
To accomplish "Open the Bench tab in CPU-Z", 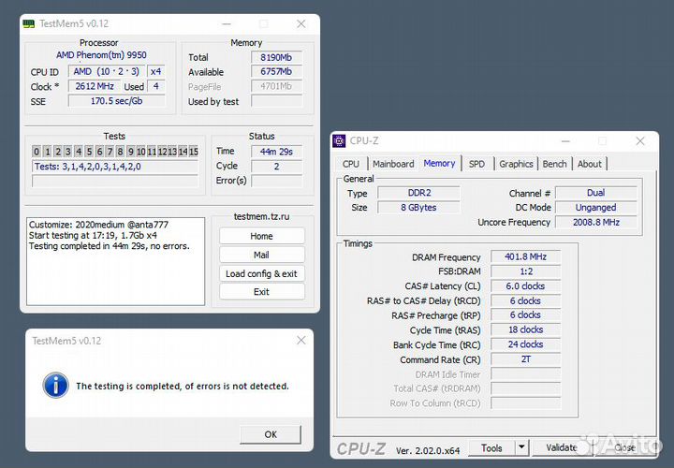I will (x=554, y=164).
